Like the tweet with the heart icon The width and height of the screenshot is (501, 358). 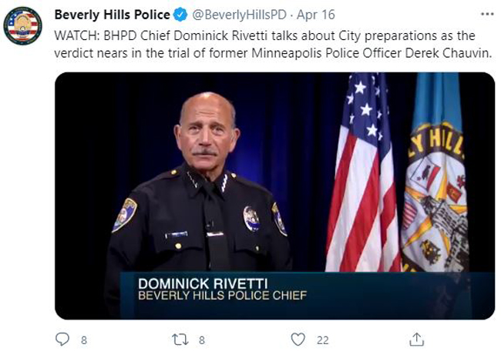click(298, 339)
